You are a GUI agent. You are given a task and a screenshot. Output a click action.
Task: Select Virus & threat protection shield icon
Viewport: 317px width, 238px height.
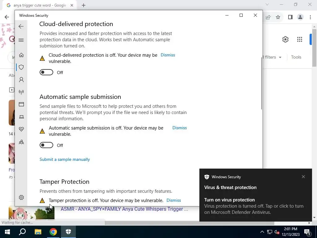coord(21,67)
